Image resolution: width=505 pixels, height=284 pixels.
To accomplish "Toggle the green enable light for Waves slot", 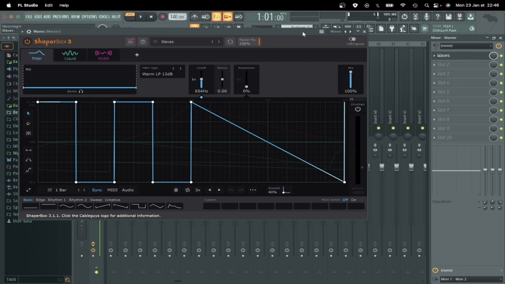I will pos(501,56).
